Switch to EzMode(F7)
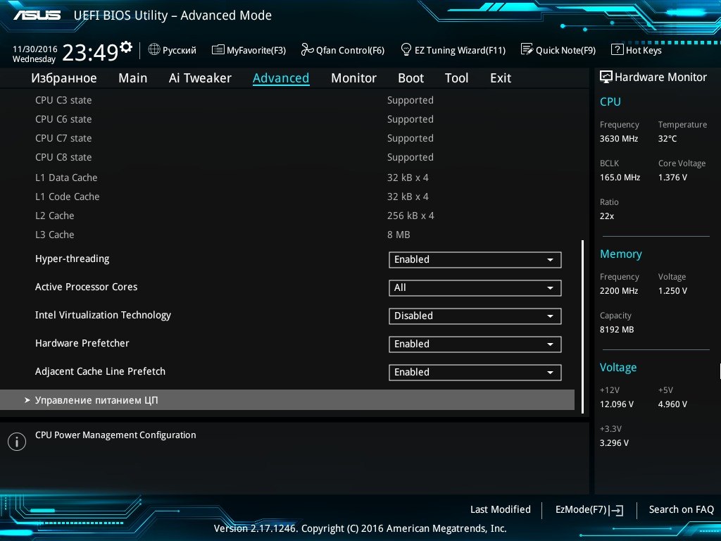 [589, 510]
